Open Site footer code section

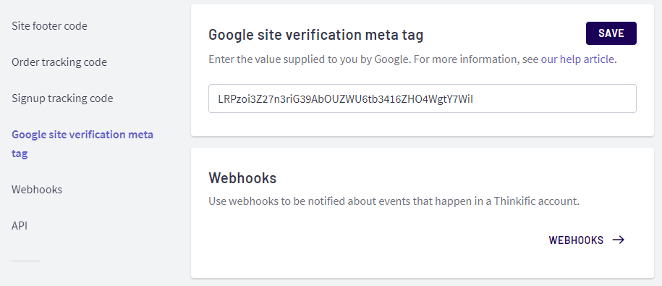click(x=49, y=26)
